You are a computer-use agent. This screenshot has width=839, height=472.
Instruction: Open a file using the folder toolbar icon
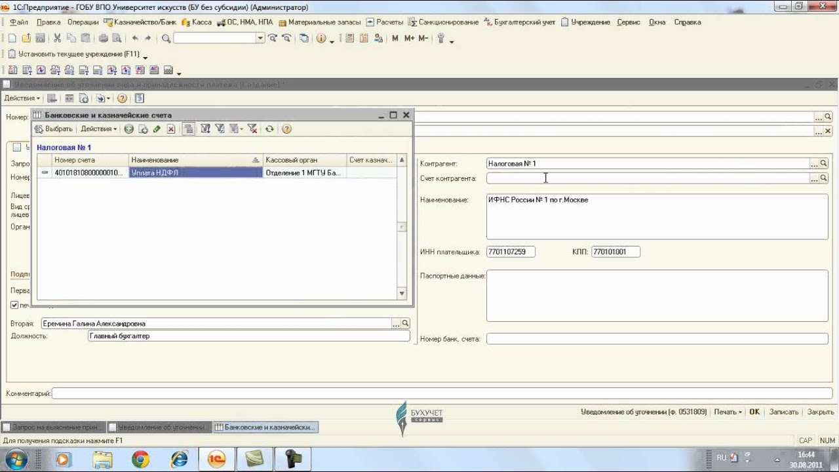click(26, 38)
